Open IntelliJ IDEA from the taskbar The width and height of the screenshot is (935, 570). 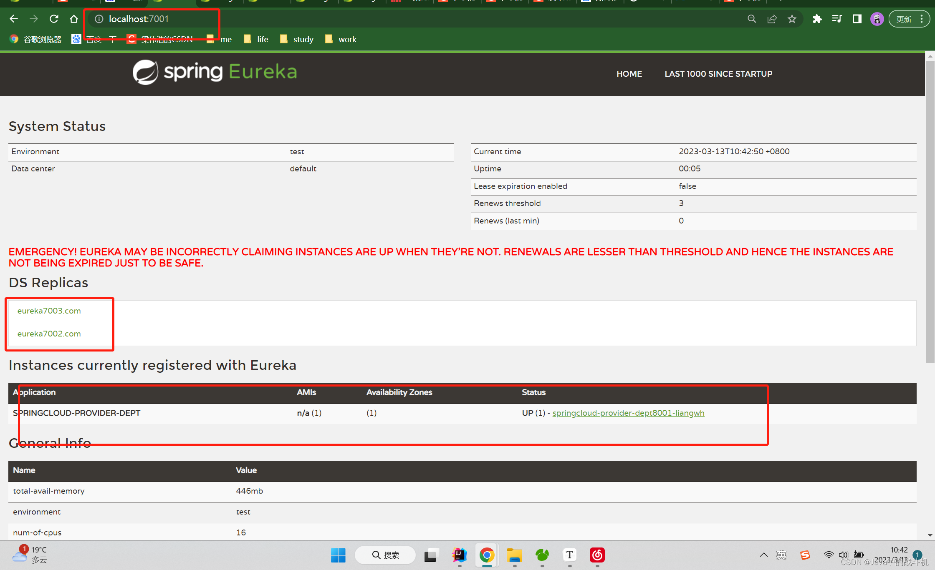coord(459,555)
